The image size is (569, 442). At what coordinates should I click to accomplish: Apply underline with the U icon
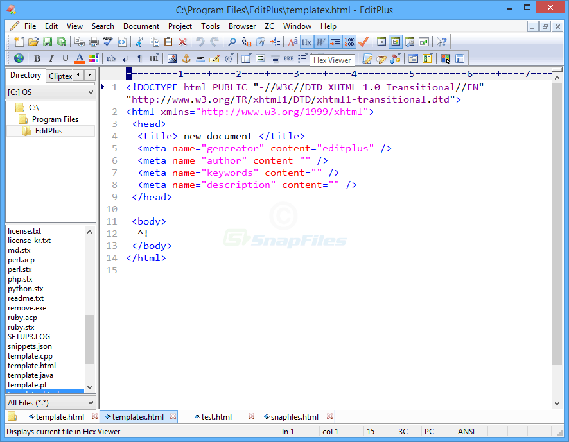point(66,58)
